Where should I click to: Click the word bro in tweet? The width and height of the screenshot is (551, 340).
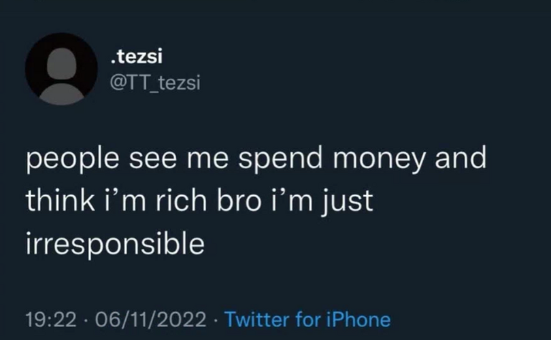point(239,201)
